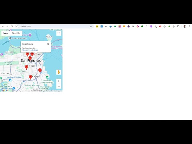
Task: Open the View on Google Maps link
Action: (x=30, y=50)
